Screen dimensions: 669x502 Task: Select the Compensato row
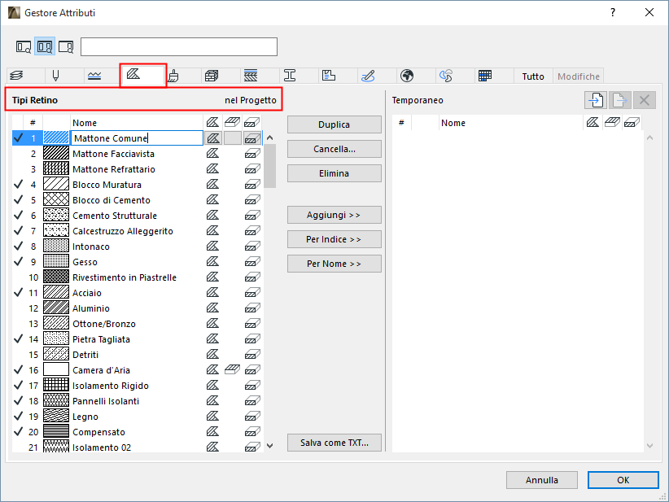click(x=138, y=432)
